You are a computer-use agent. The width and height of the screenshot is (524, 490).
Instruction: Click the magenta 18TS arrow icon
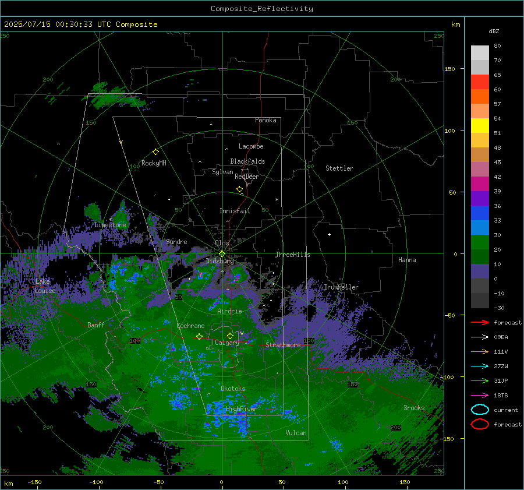pos(480,396)
